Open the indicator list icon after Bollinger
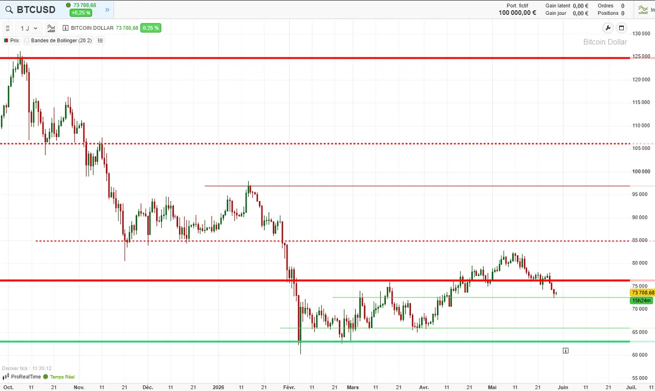 click(100, 40)
